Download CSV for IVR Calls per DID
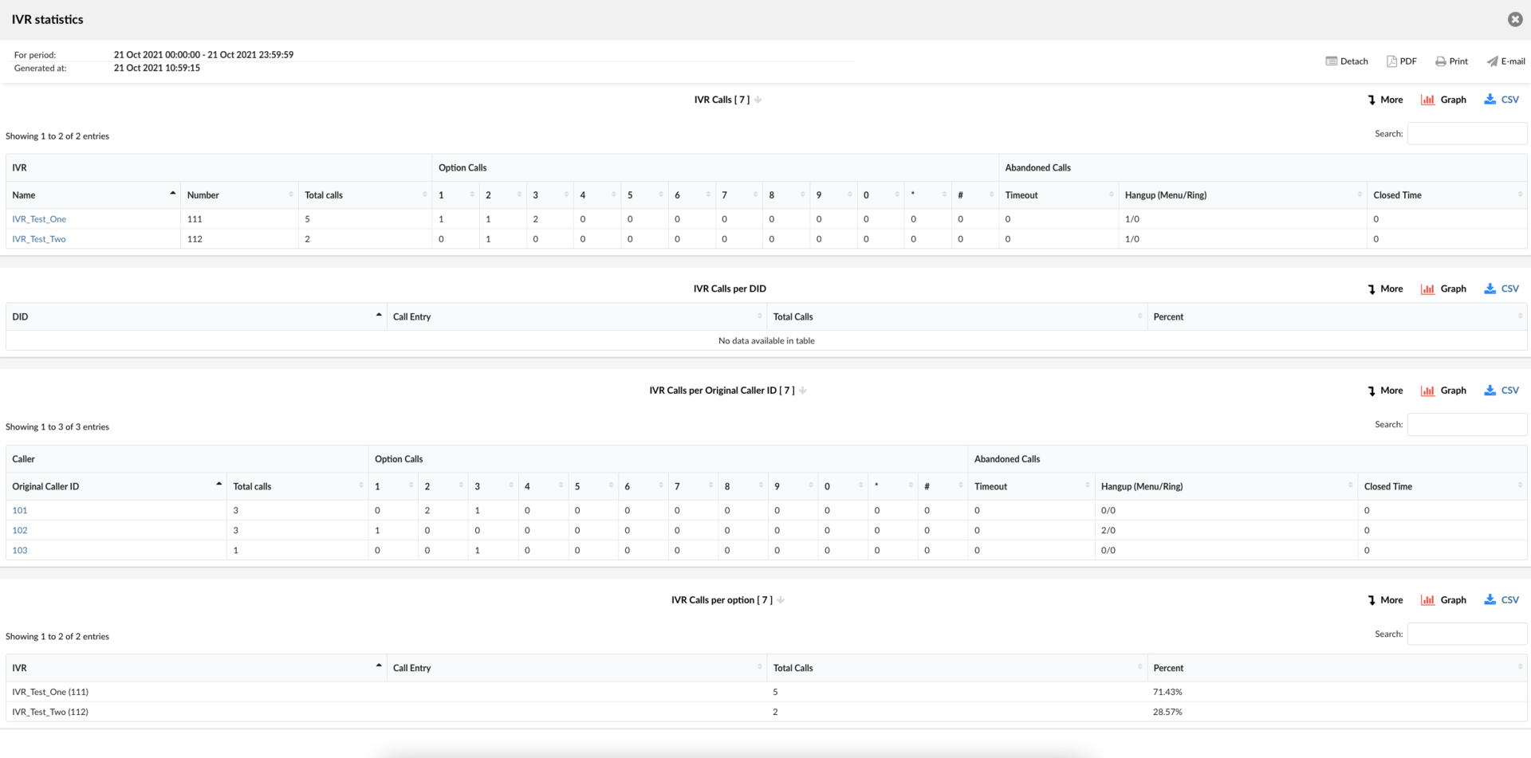The image size is (1531, 758). click(x=1501, y=289)
